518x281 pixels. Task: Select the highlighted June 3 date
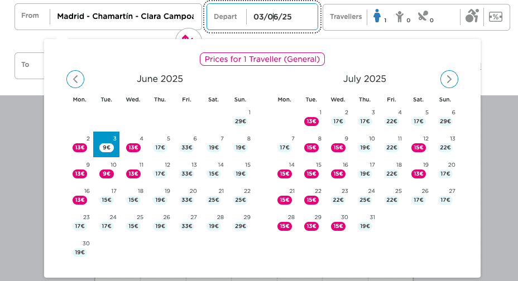[x=106, y=144]
